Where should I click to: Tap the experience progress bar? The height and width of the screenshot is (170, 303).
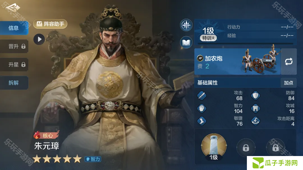[x=245, y=44]
